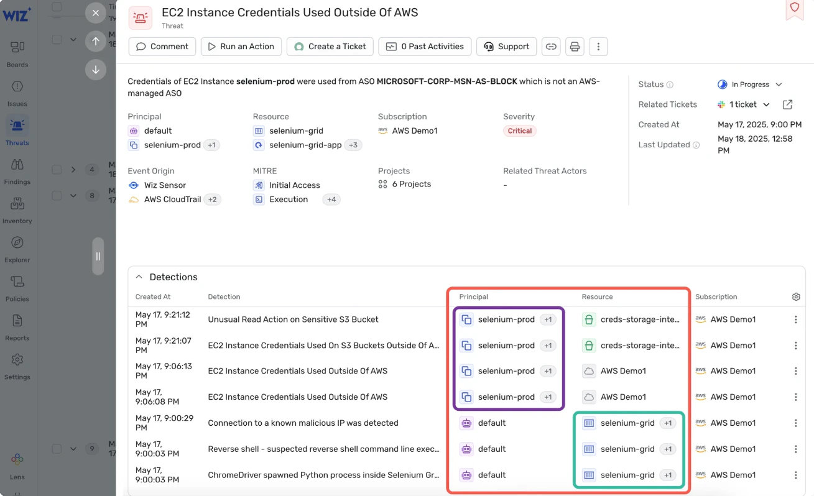Open row menu for ChromeDriver spawned Python detection
The image size is (814, 496).
[795, 475]
